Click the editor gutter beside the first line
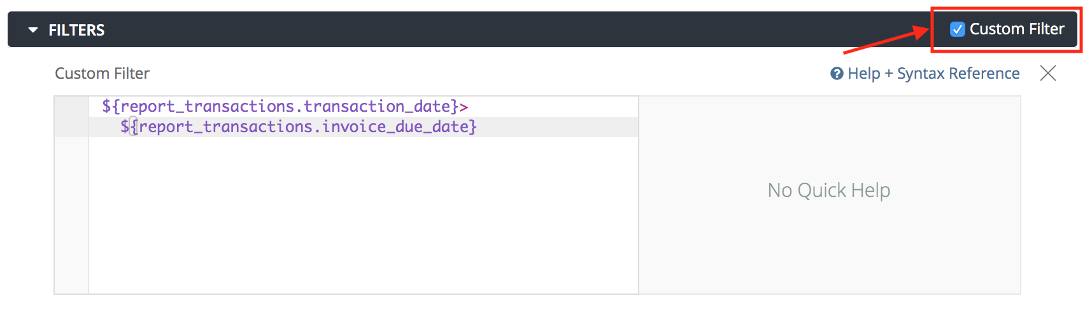 point(71,107)
